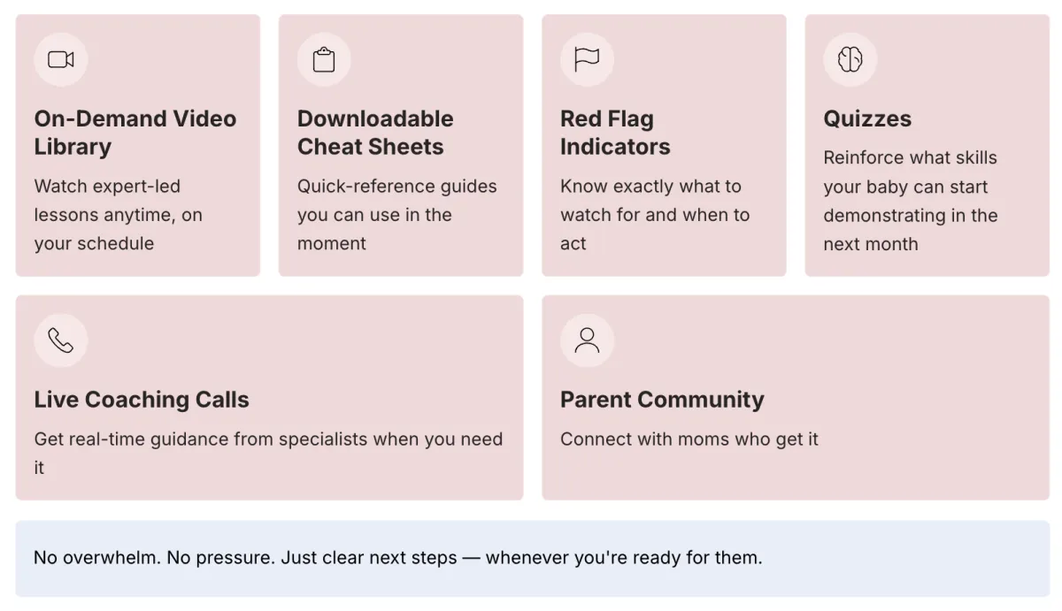Click 'Know exactly what to watch for' text
Viewport: 1062px width, 611px height.
click(654, 215)
